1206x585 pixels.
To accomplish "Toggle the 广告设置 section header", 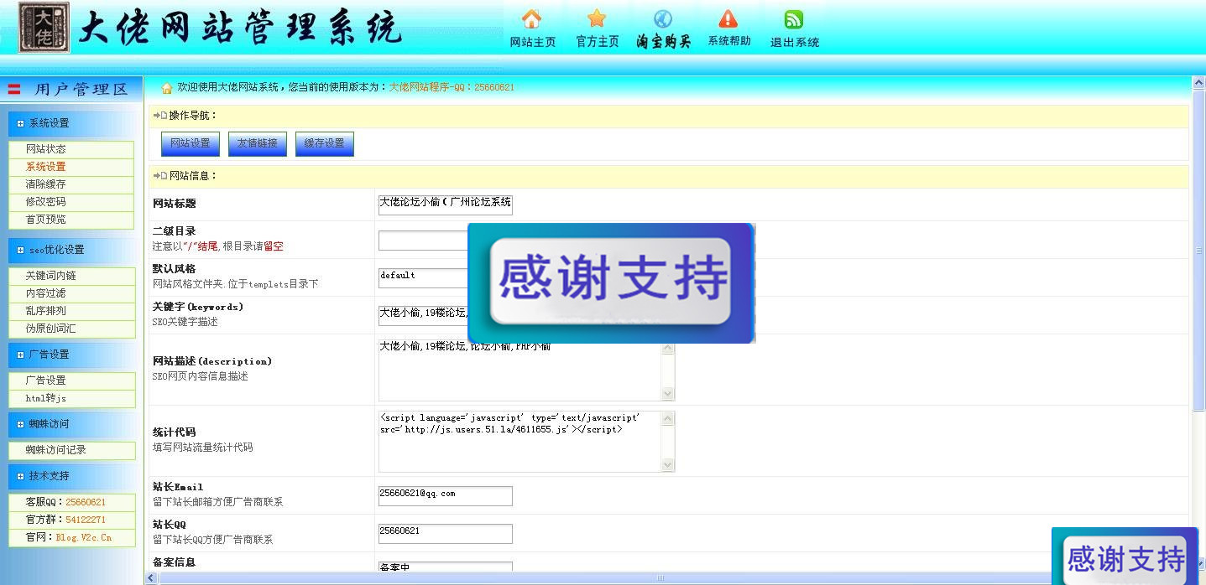I will (x=71, y=355).
